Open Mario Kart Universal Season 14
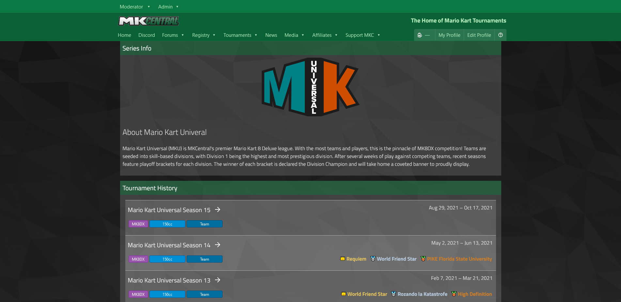Screen dimensions: 621x302 169,245
